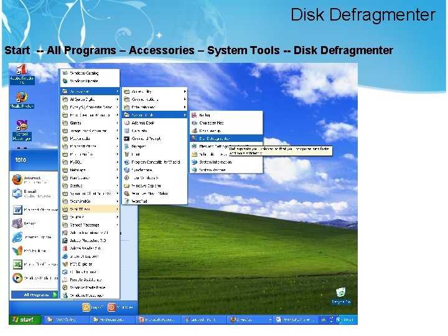Image resolution: width=448 pixels, height=336 pixels.
Task: Open Windows Media Player in programs list
Action: [90, 287]
